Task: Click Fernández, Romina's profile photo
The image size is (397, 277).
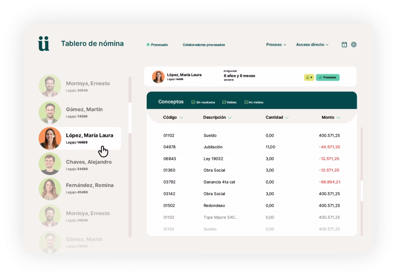Action: [50, 189]
